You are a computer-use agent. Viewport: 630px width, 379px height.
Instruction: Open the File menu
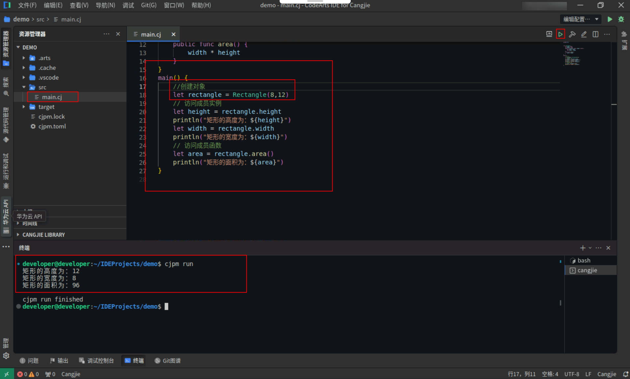click(27, 5)
